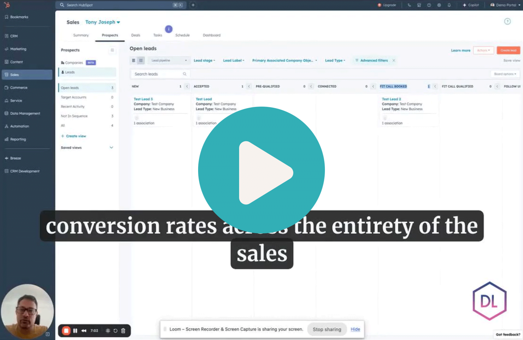Open the Lead Label filter

pos(233,60)
